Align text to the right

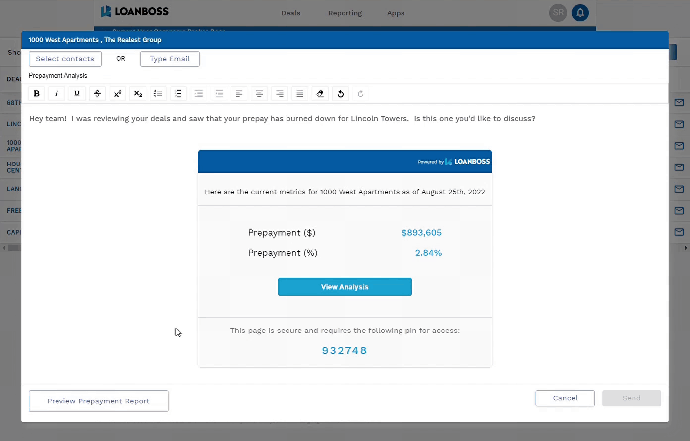point(280,94)
